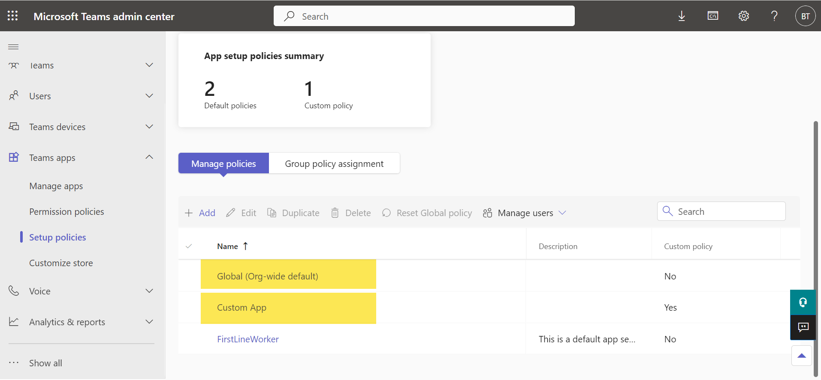Click the Users icon in sidebar
This screenshot has height=380, width=821.
[14, 95]
